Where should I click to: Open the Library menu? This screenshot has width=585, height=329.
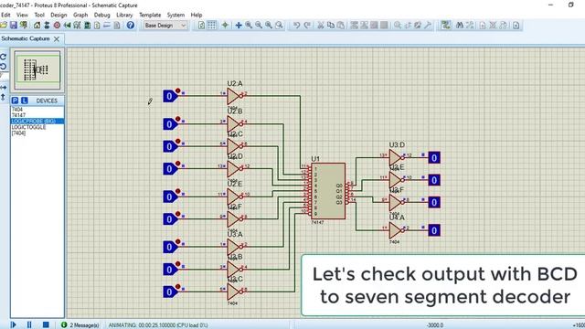click(x=124, y=15)
